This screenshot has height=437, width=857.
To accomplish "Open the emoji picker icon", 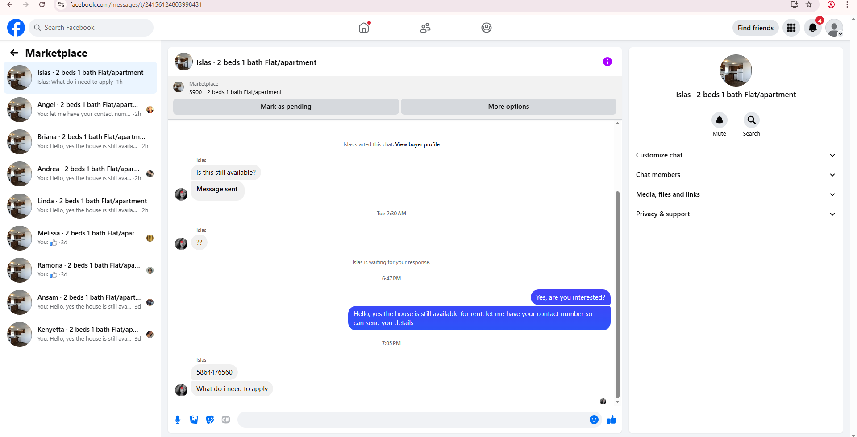I will 594,420.
